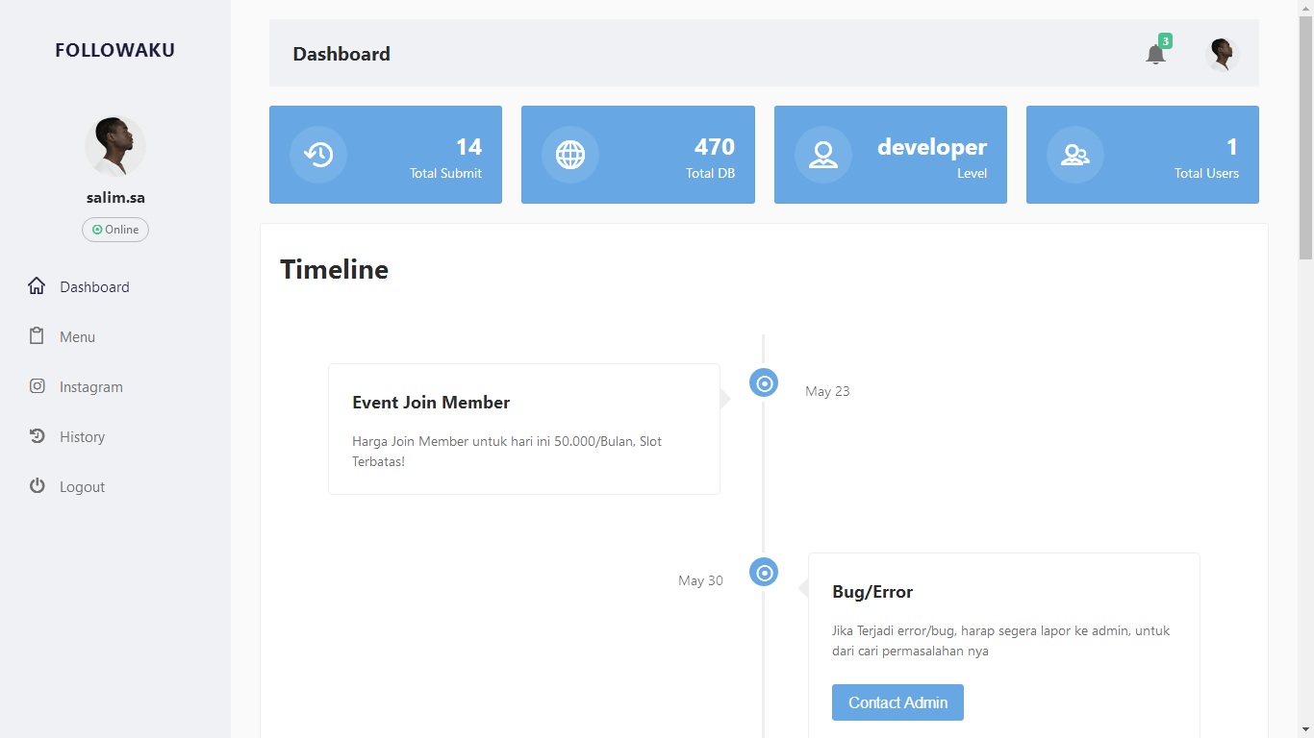Click the globe icon on Total DB card
The image size is (1314, 738).
570,154
